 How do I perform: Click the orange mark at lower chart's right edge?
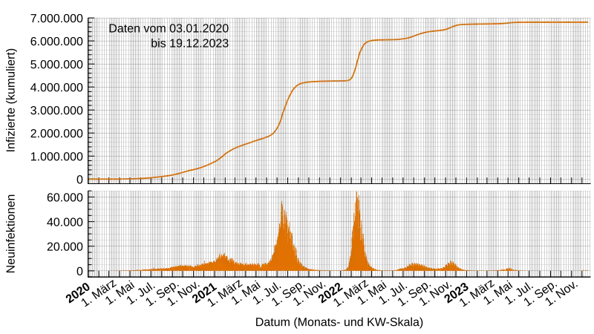click(x=586, y=271)
